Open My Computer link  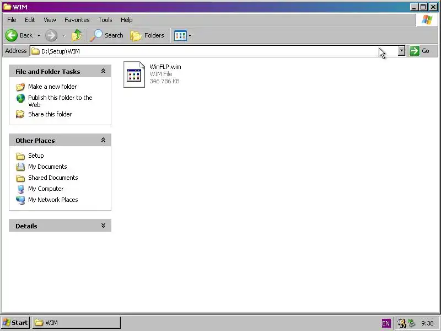46,189
